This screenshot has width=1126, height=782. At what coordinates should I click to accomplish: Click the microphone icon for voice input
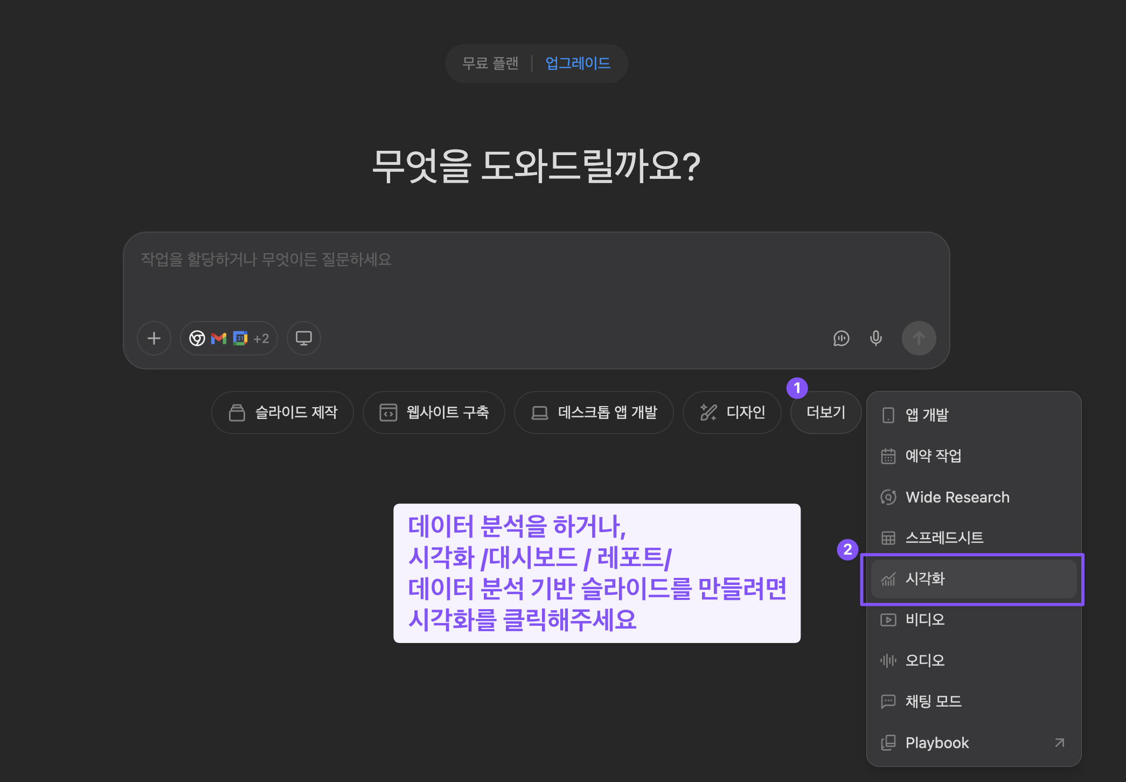click(875, 338)
